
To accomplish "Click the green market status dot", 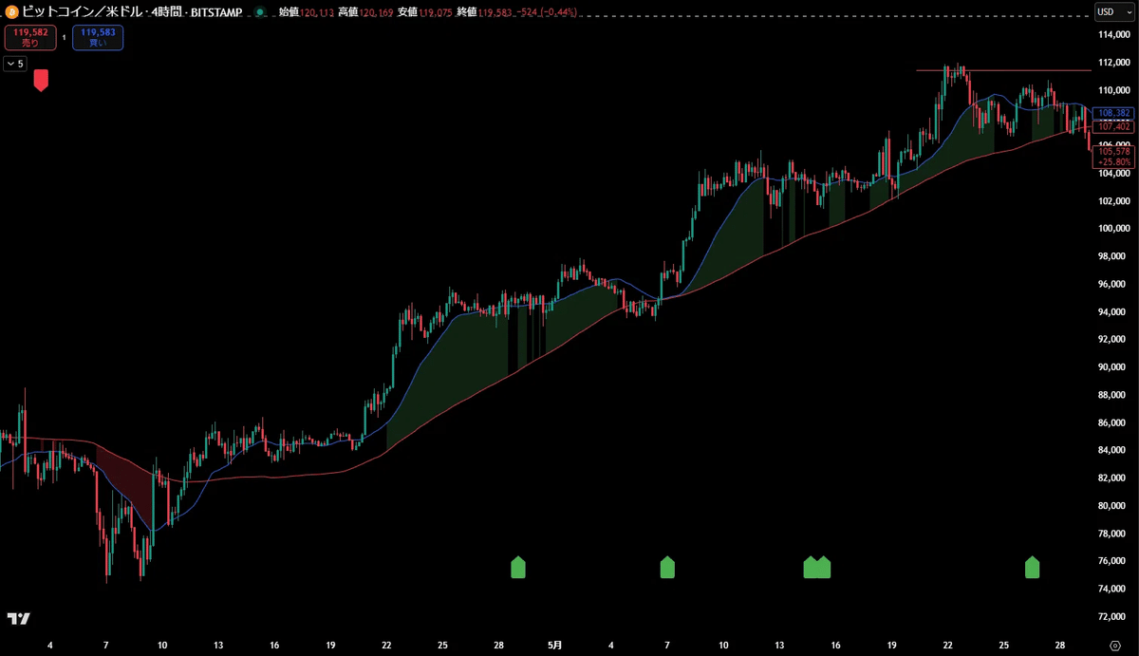I will point(259,12).
